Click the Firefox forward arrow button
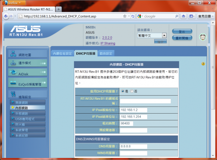 tap(11, 16)
